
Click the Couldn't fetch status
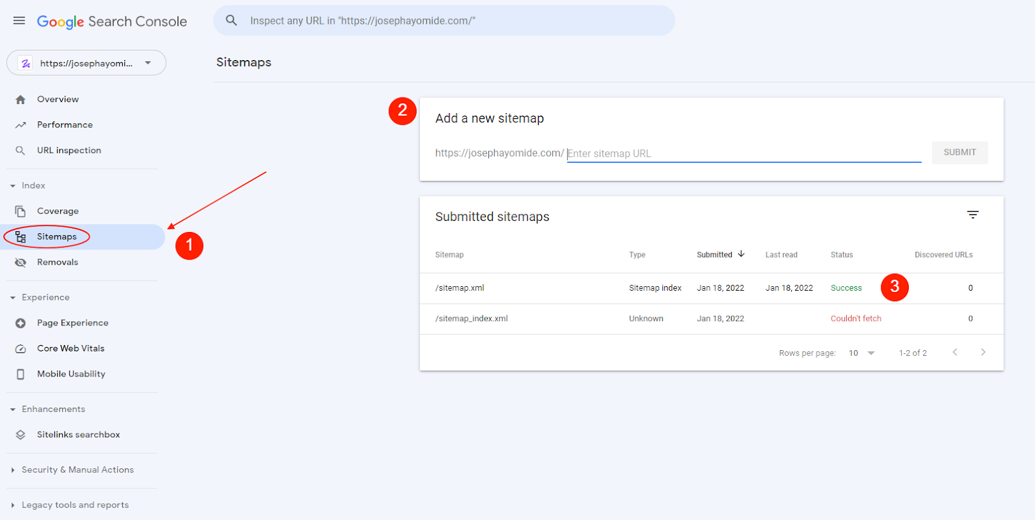[856, 318]
